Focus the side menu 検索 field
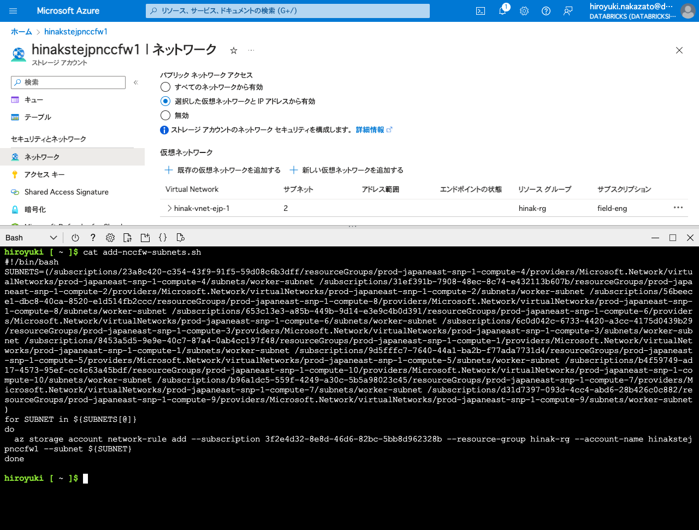699x530 pixels. pyautogui.click(x=68, y=83)
